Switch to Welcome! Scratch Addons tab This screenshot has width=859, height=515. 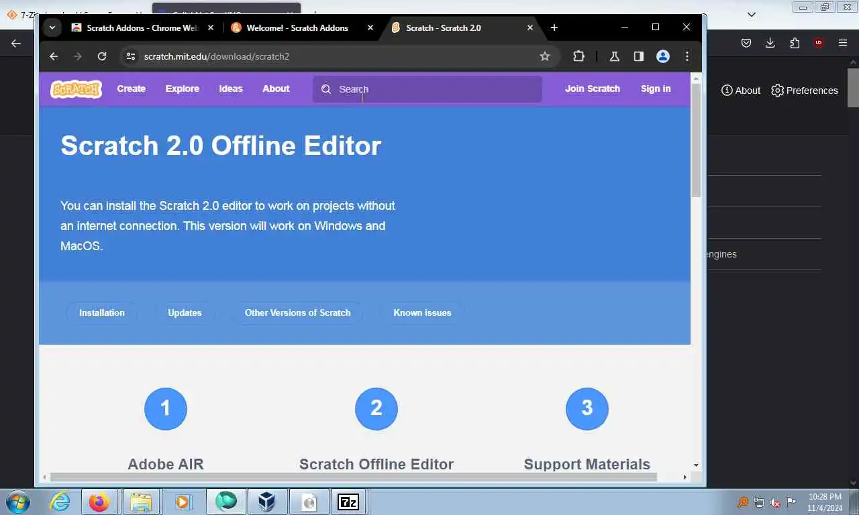[296, 27]
